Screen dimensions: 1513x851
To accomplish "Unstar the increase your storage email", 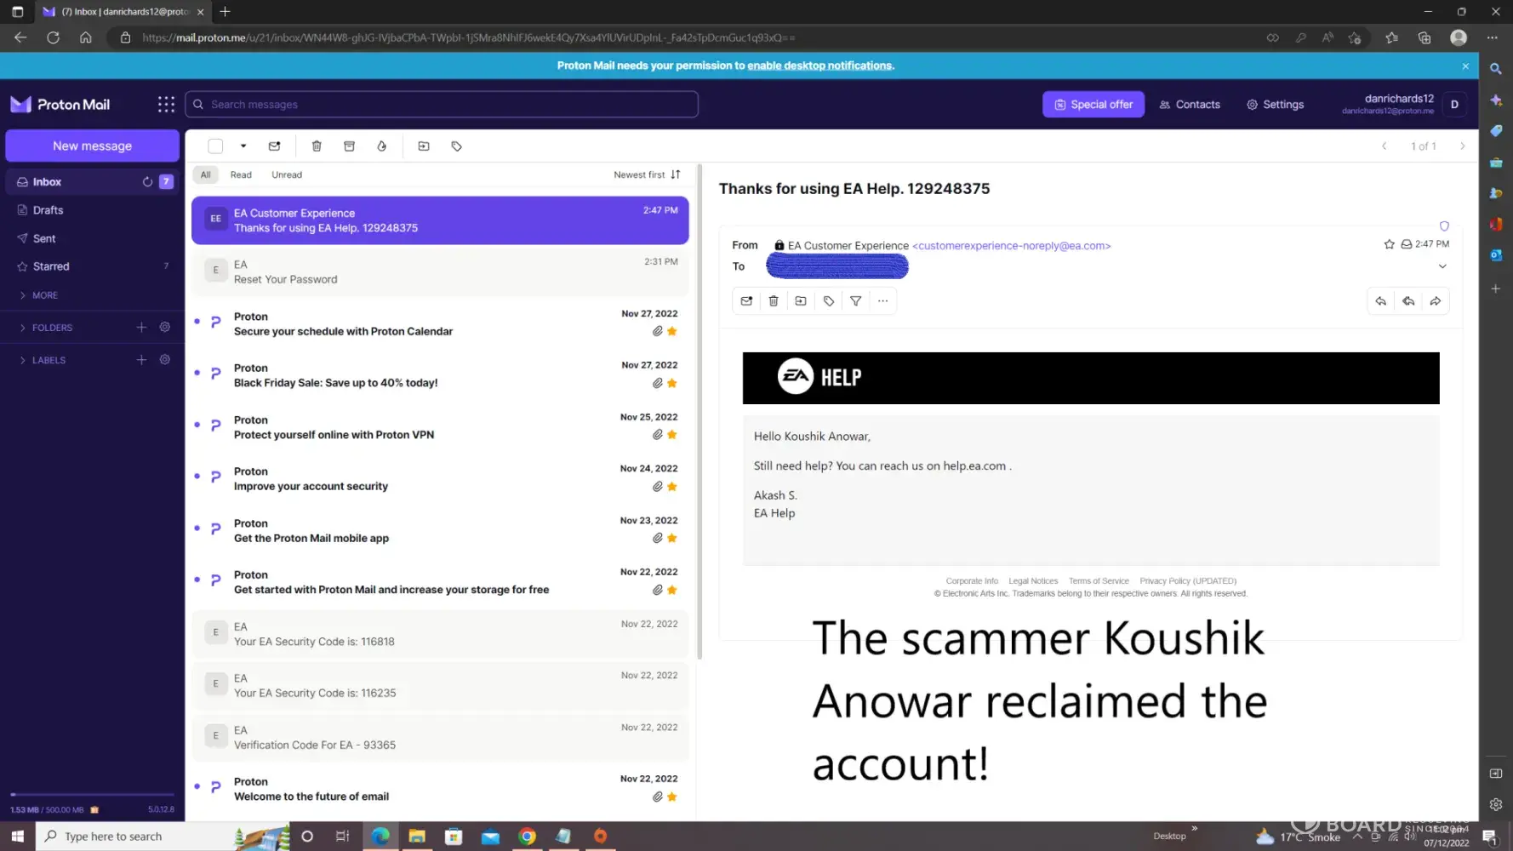I will pos(672,590).
